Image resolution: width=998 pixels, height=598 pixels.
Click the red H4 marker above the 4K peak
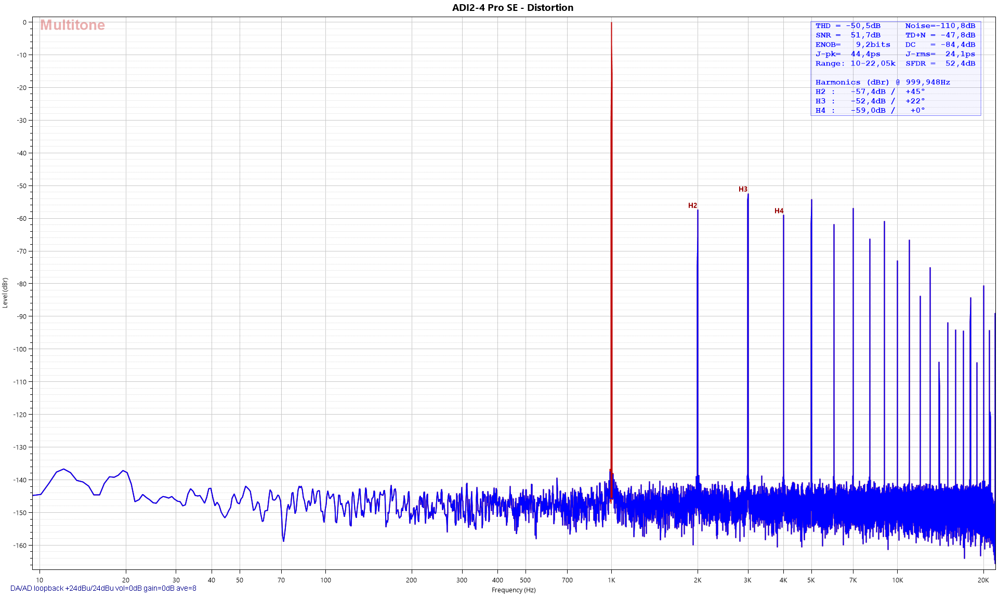(x=779, y=211)
